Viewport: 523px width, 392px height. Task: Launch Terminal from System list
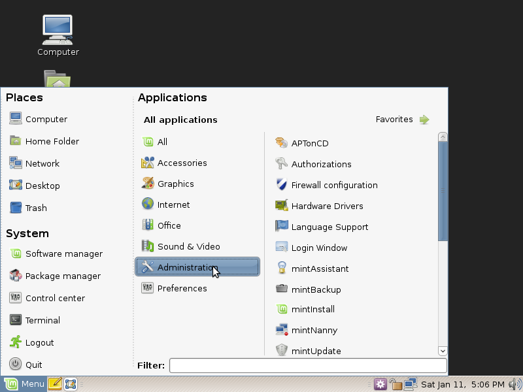pos(35,320)
